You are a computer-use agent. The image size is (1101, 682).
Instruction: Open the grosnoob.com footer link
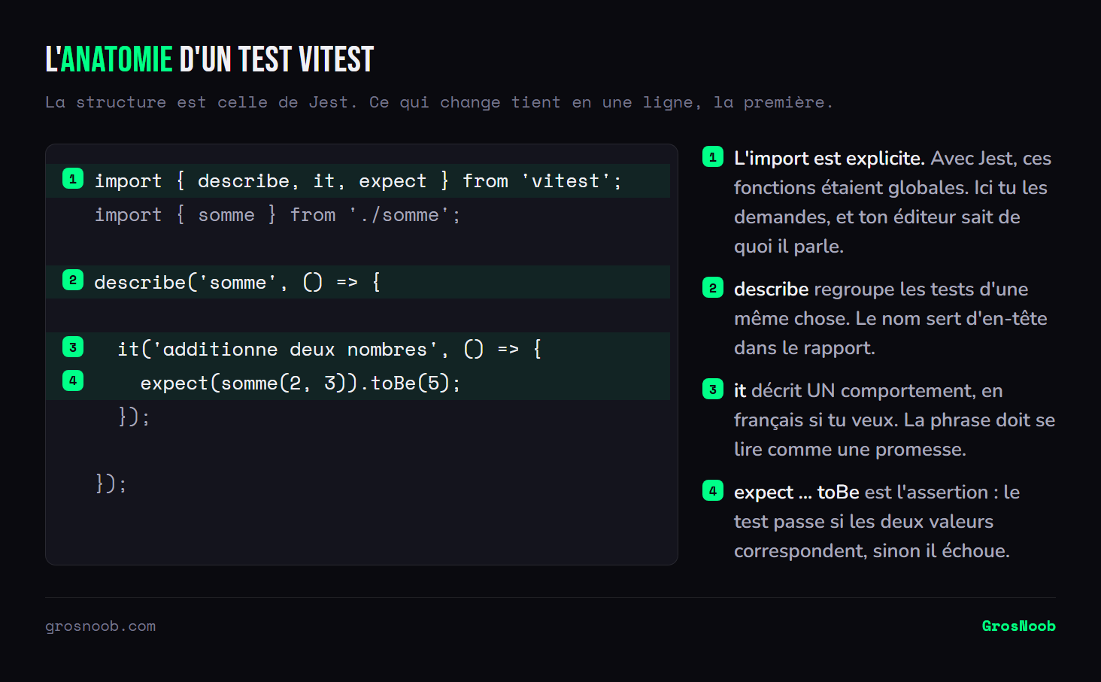point(101,626)
